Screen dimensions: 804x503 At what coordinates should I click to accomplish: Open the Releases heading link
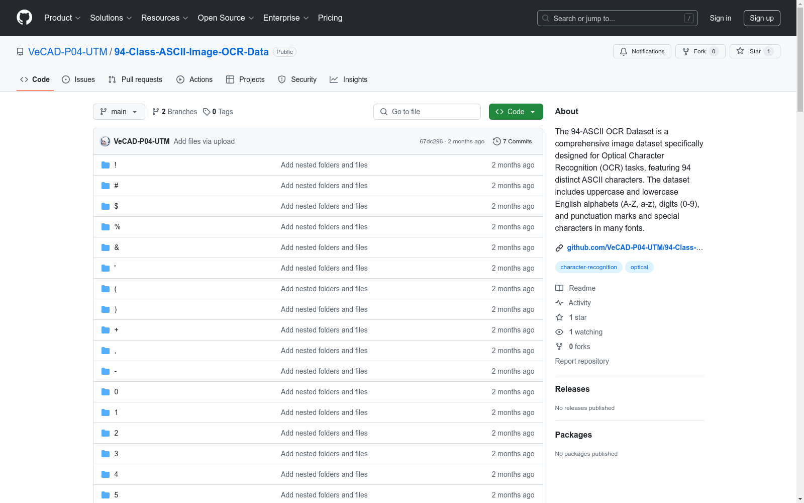[572, 389]
